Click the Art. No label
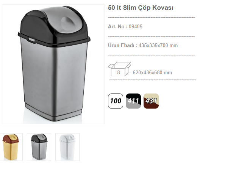The width and height of the screenshot is (247, 187). click(x=117, y=26)
